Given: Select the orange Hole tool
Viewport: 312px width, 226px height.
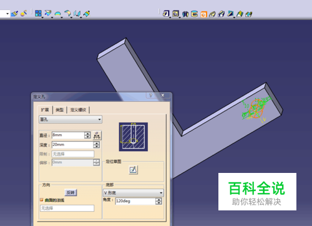Looking at the screenshot, I should (203, 14).
